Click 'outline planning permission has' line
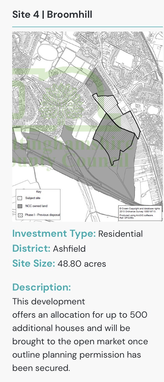 pos(77,355)
